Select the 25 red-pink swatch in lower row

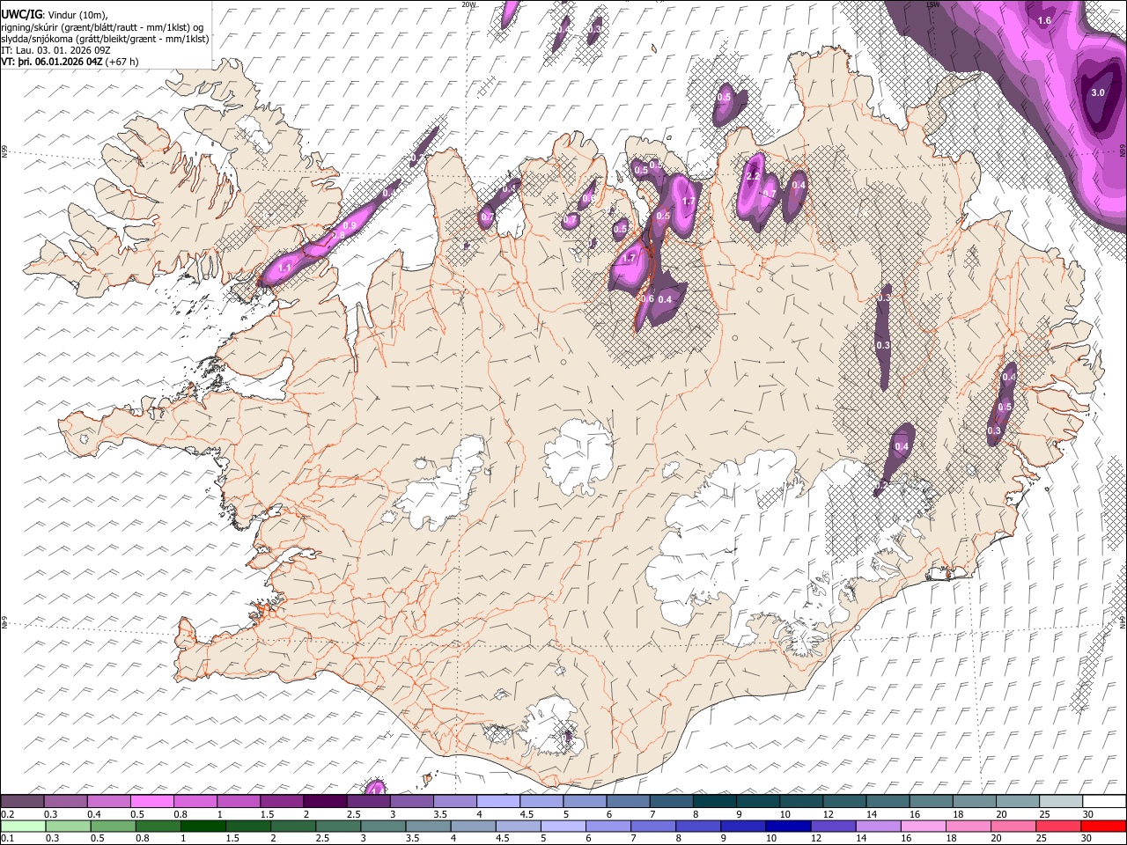pyautogui.click(x=1057, y=827)
